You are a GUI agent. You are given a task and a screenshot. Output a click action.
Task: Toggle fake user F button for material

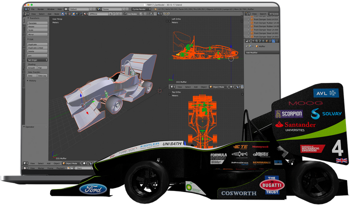point(114,14)
